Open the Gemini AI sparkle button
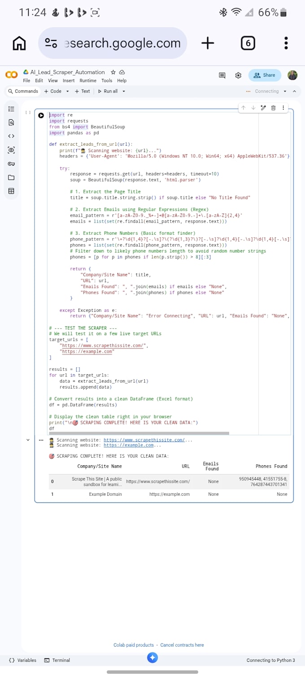 coord(152,658)
